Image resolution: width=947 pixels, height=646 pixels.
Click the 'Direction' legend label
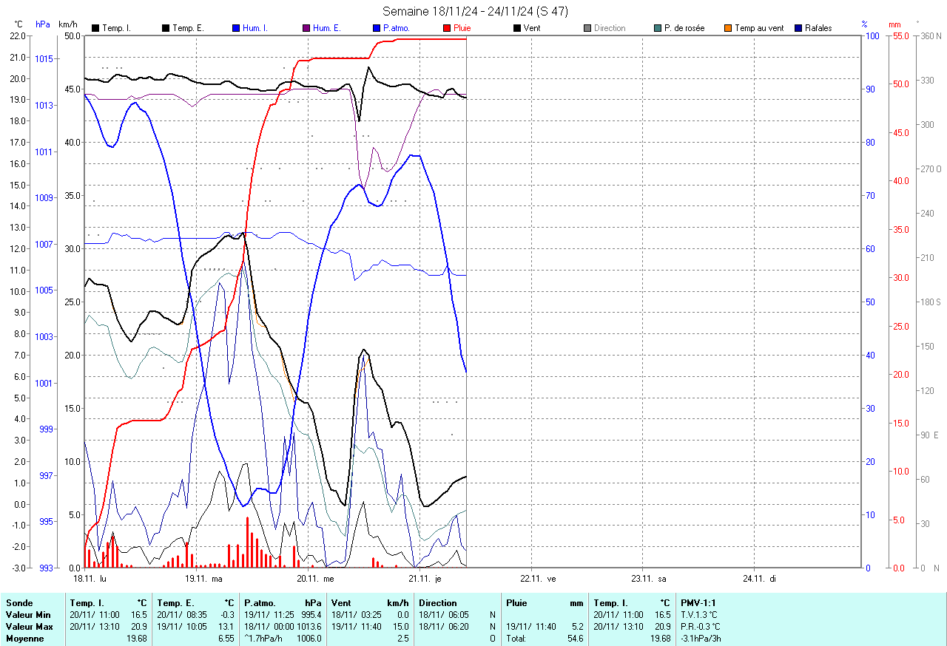[610, 28]
